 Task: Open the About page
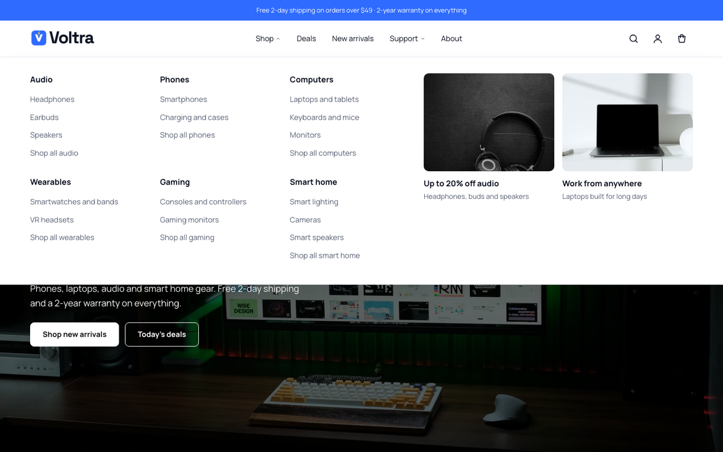[451, 39]
